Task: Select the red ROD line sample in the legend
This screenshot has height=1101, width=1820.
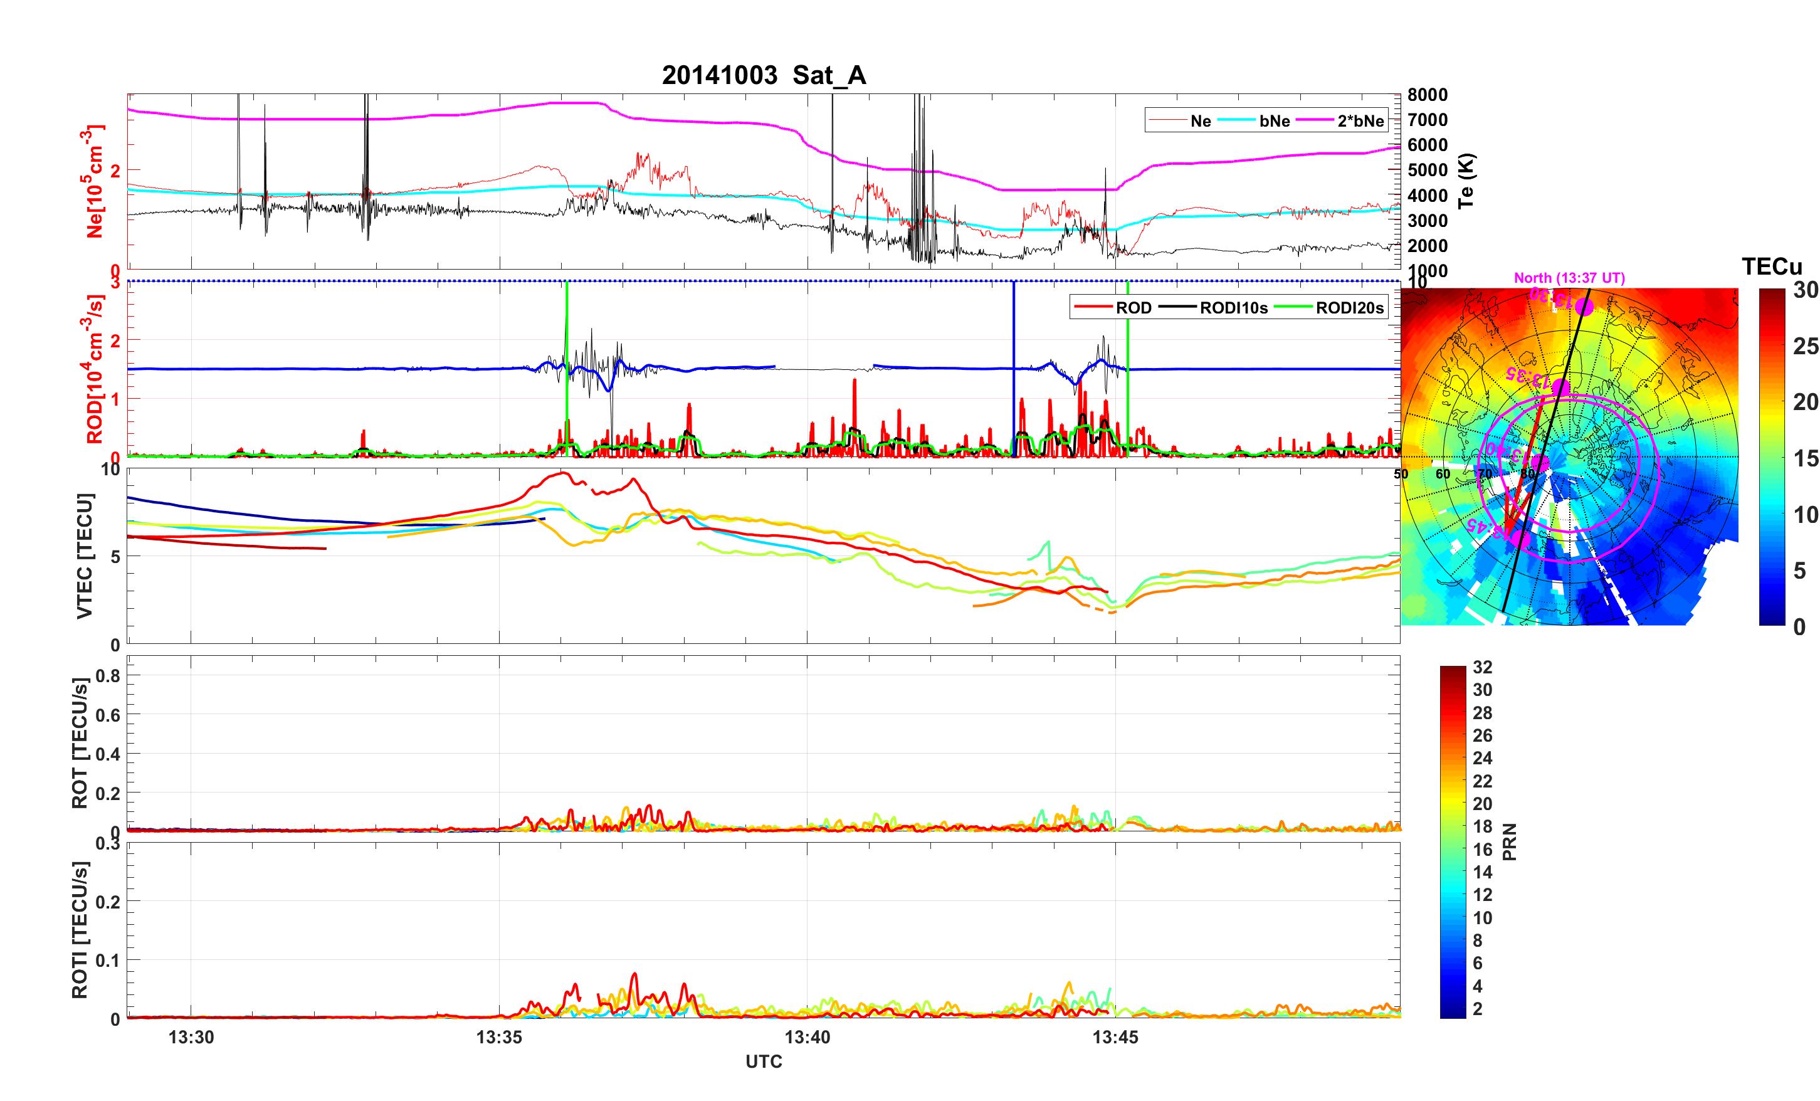Action: pyautogui.click(x=1093, y=307)
